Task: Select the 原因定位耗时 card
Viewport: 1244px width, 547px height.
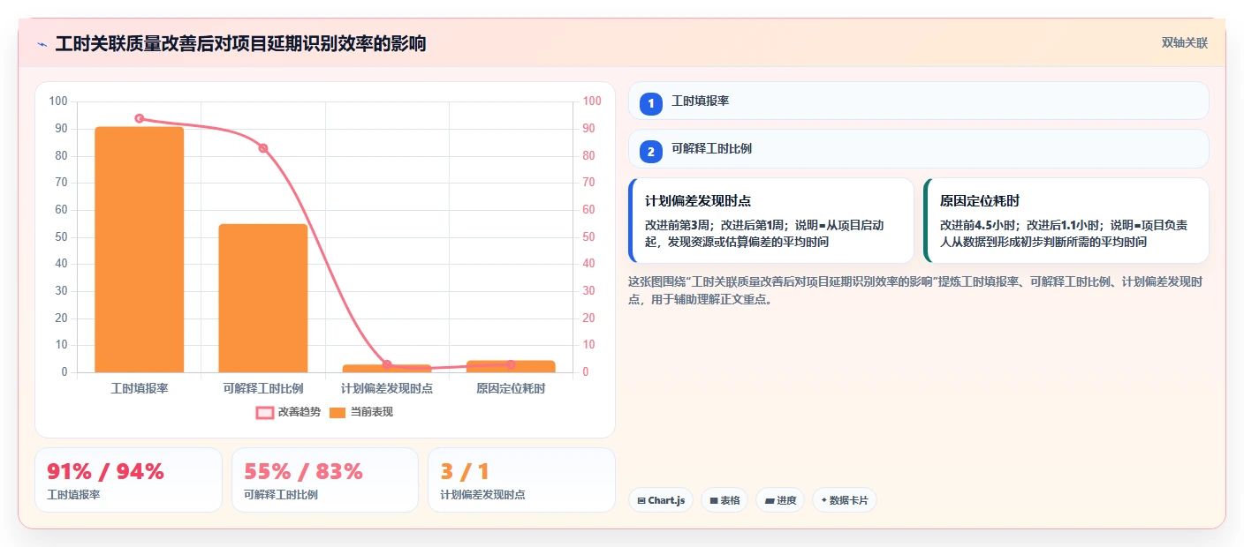Action: (x=1066, y=221)
